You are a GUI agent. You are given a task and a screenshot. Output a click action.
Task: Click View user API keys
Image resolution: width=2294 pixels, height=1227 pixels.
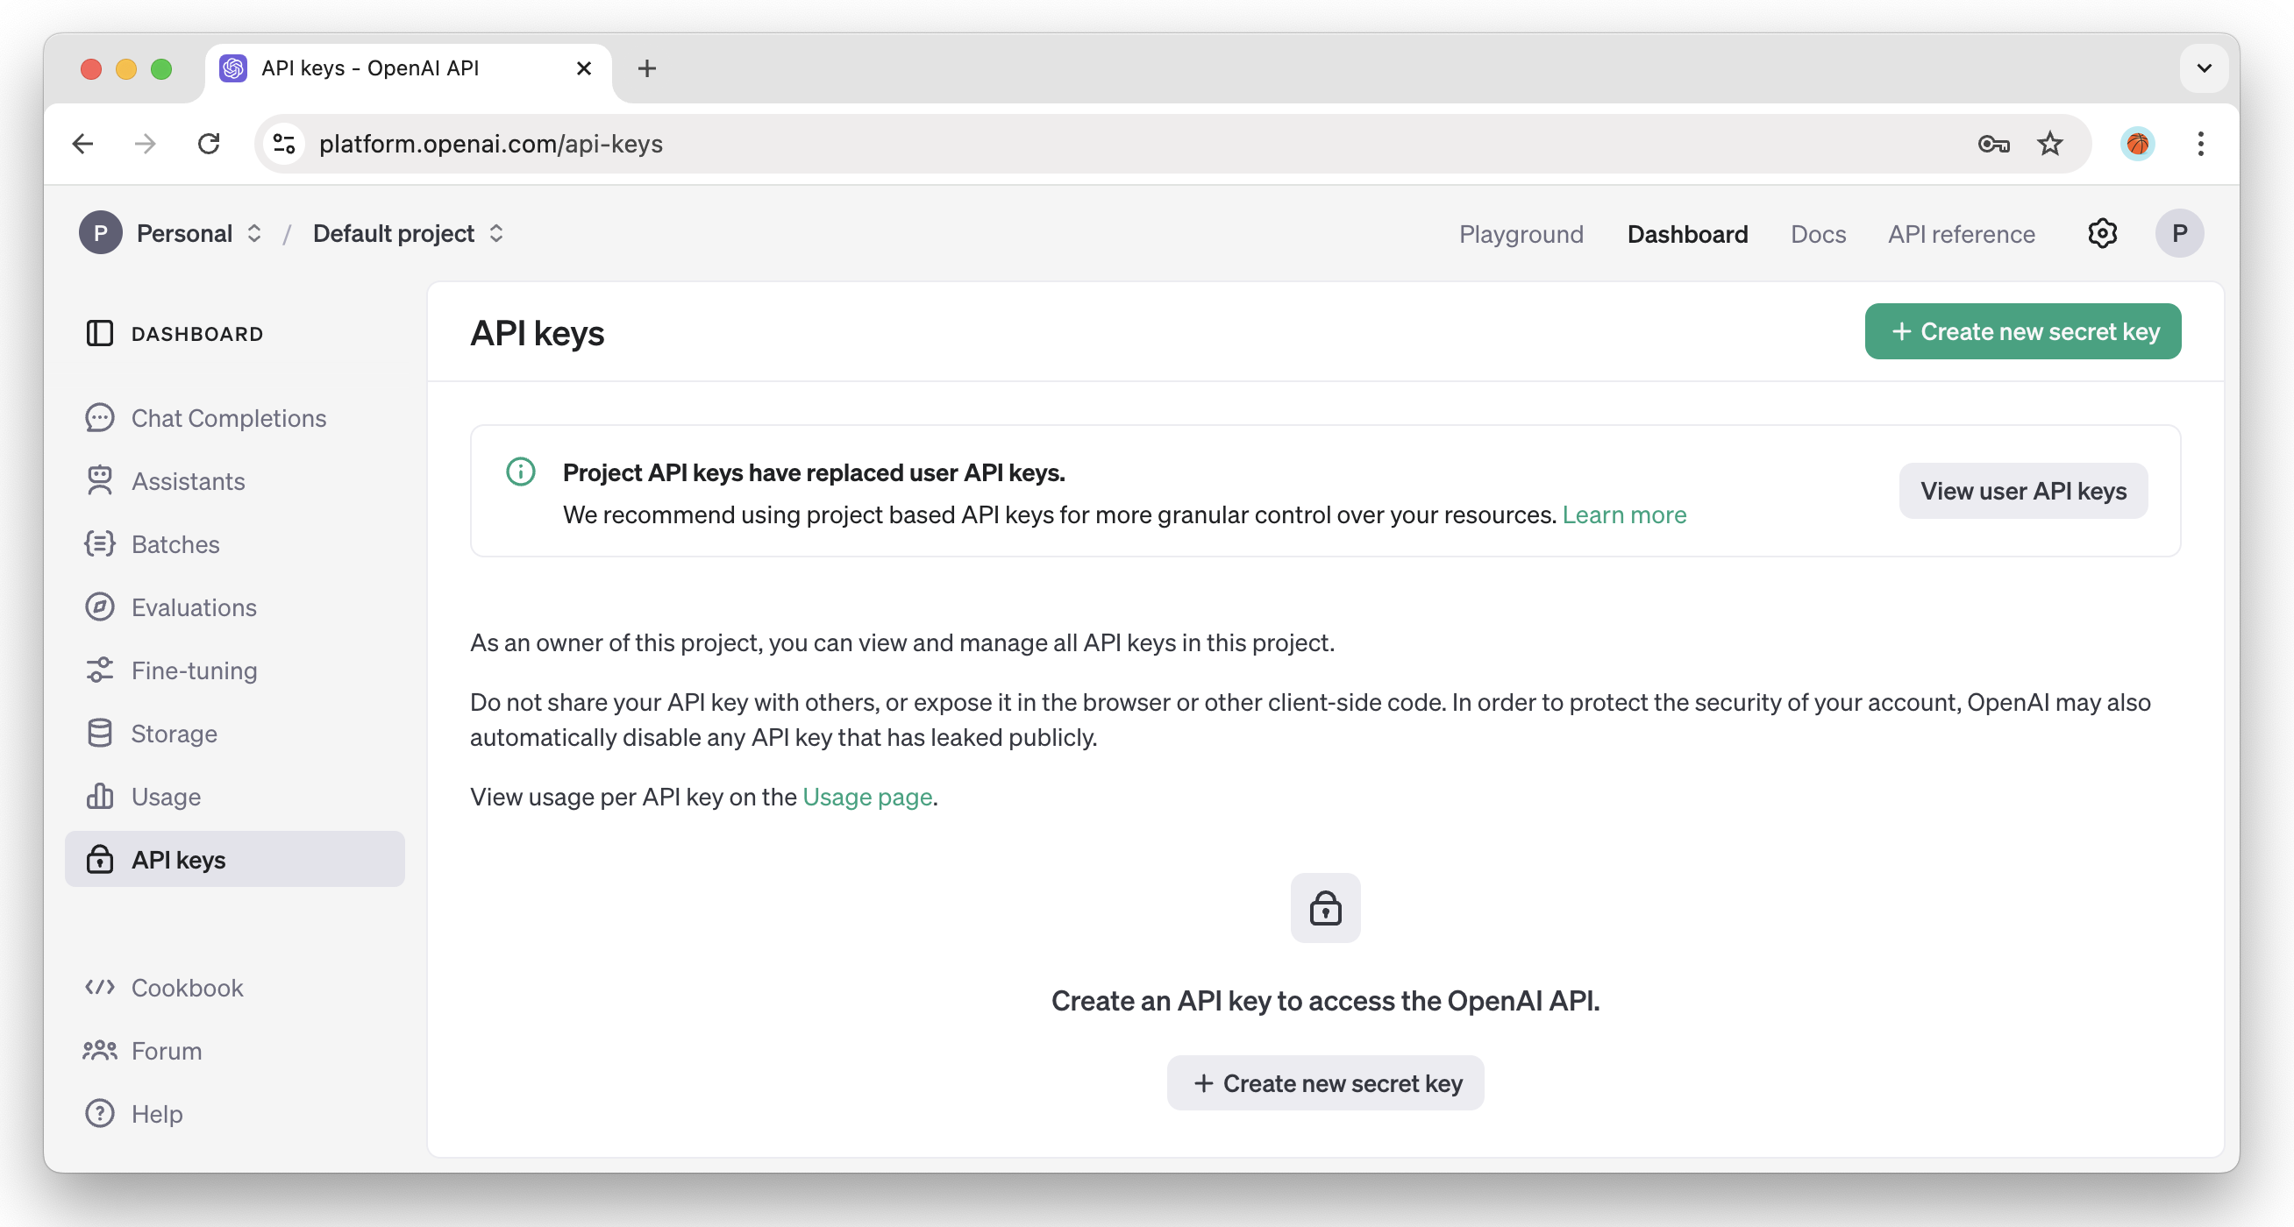2022,490
